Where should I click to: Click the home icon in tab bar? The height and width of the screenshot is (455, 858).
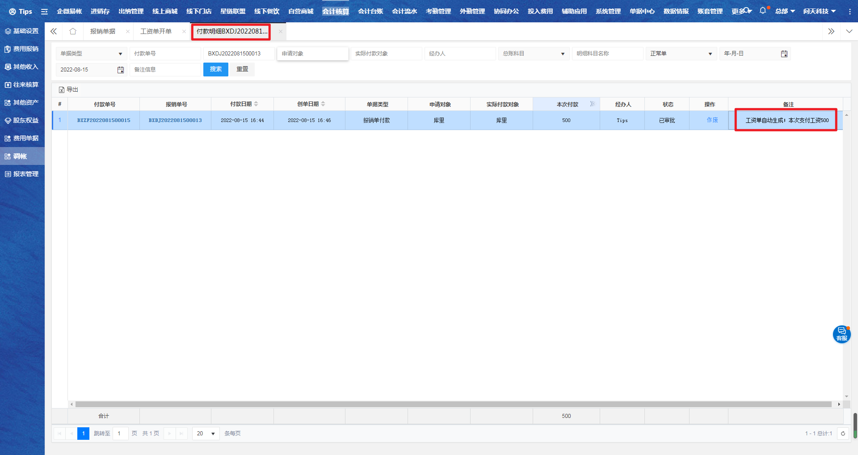pos(73,31)
